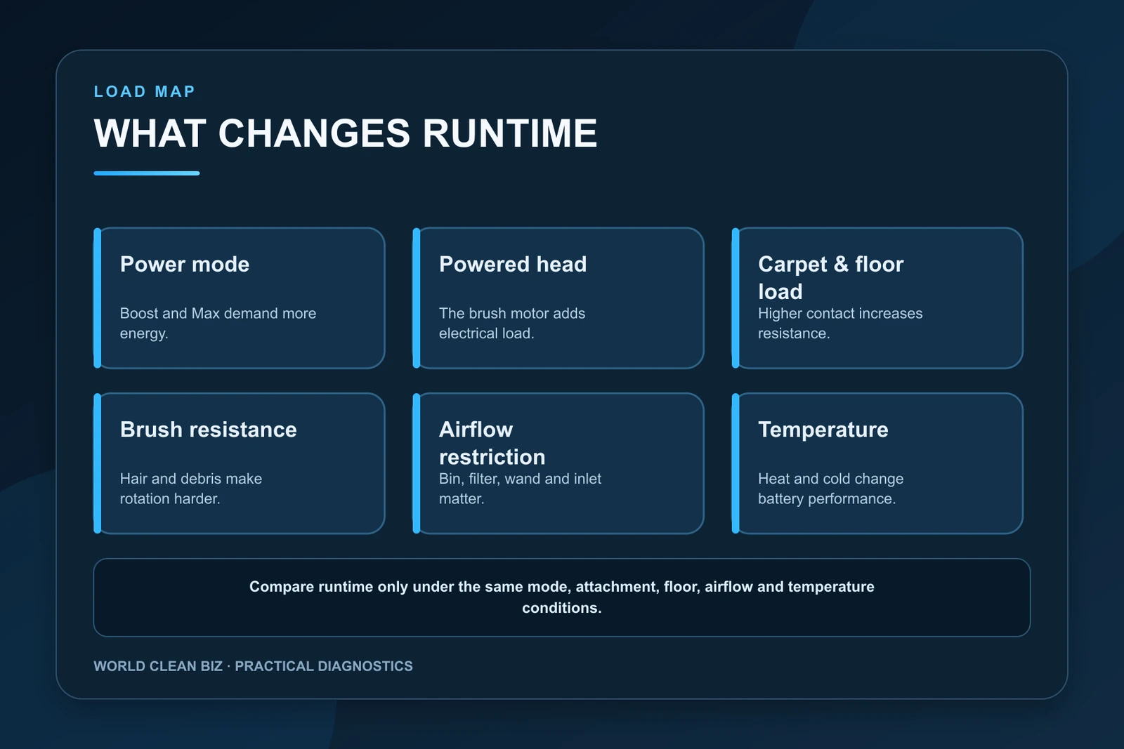Open the Airflow restriction card heading
Viewport: 1124px width, 749px height.
492,443
